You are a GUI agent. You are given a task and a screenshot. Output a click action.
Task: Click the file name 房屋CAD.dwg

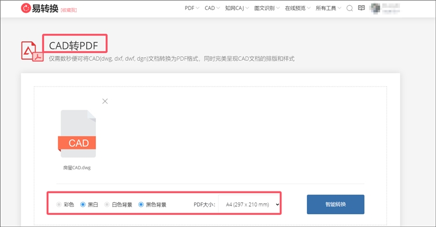click(77, 168)
